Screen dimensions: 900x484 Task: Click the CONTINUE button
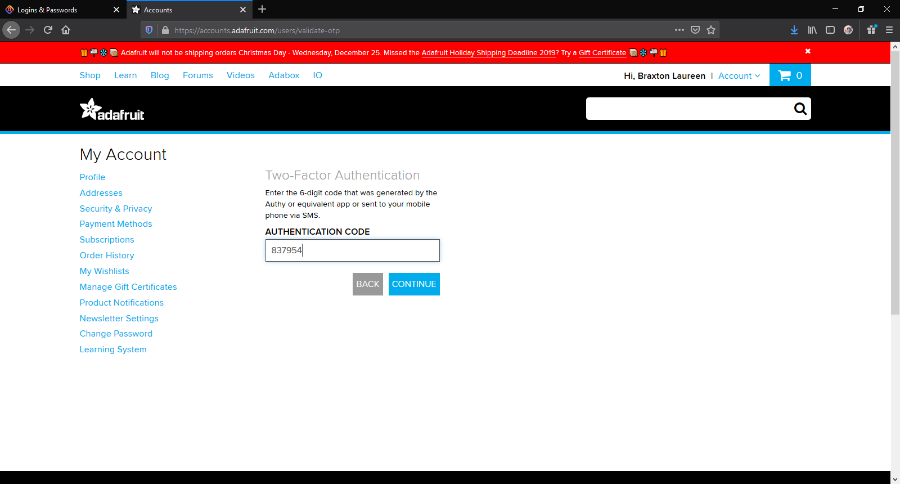point(414,284)
